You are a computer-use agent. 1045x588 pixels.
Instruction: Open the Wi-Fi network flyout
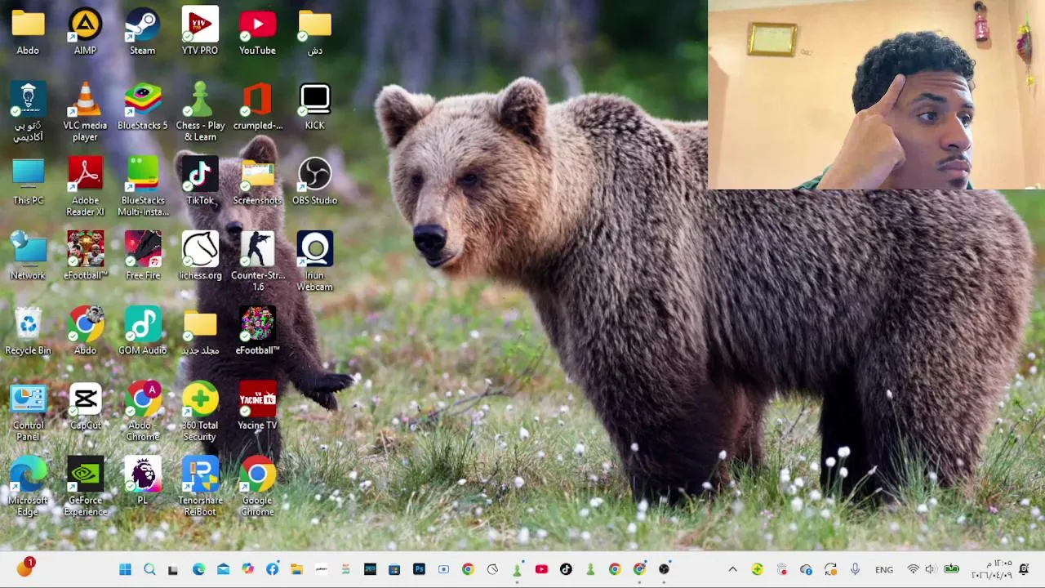(x=913, y=569)
